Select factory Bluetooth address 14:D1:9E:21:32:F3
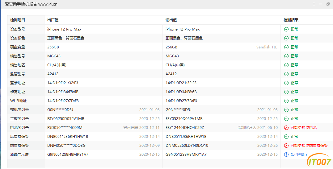This screenshot has width=333, height=169. coord(63,83)
